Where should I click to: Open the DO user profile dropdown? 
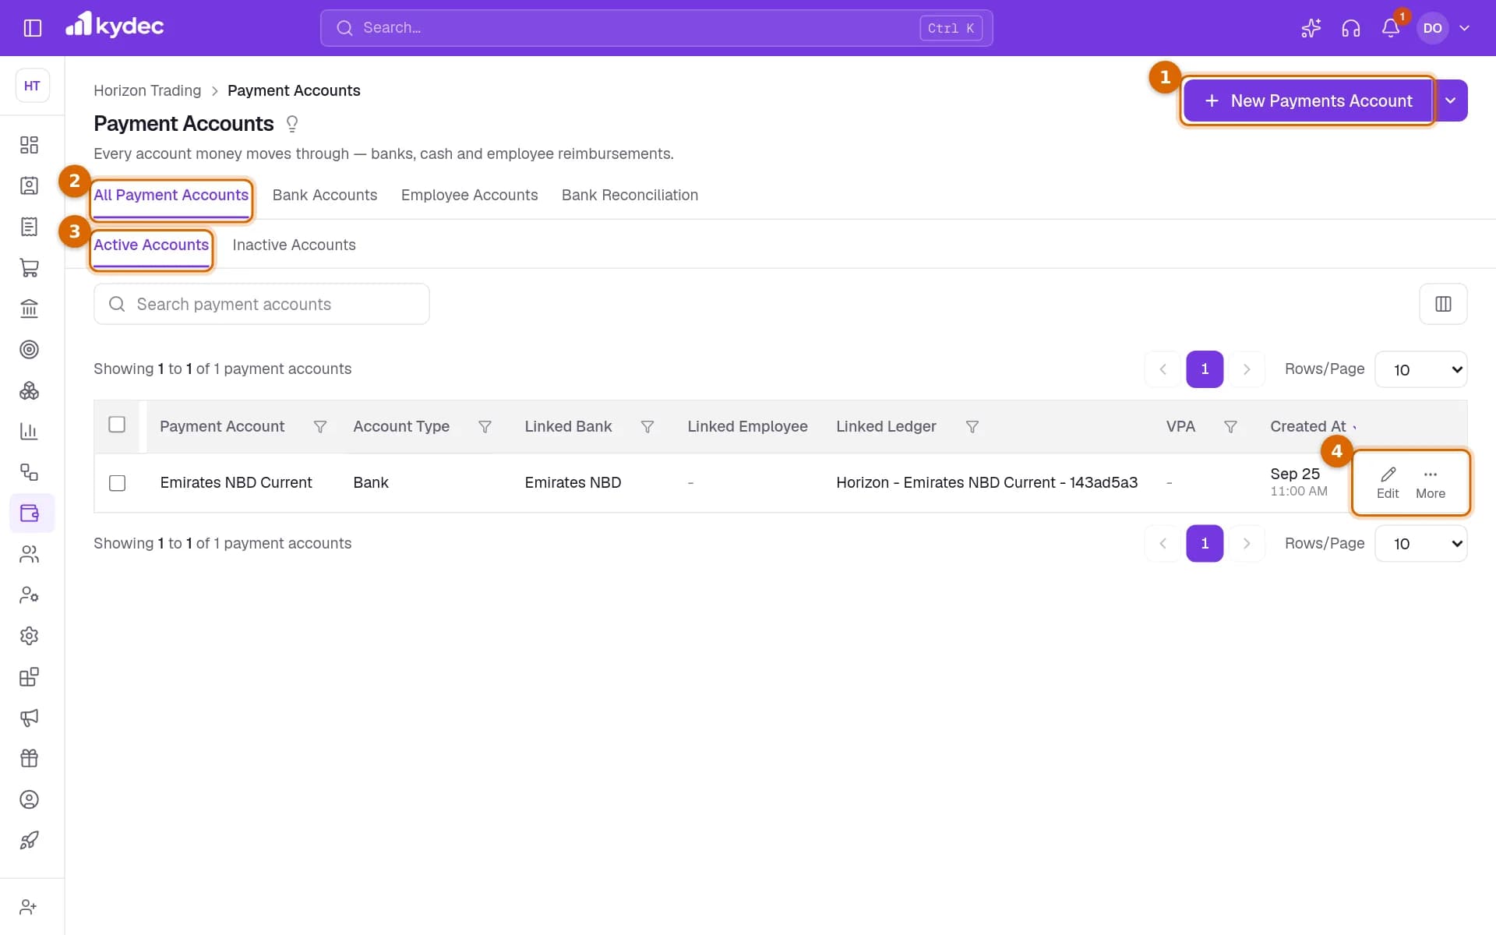[x=1445, y=28]
